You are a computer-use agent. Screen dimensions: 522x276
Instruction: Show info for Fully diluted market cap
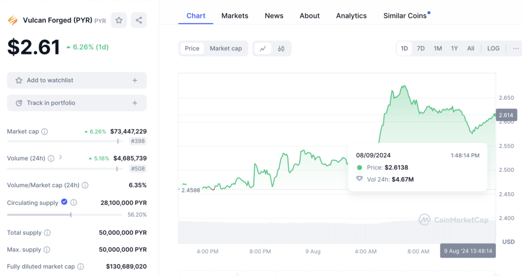coord(81,267)
